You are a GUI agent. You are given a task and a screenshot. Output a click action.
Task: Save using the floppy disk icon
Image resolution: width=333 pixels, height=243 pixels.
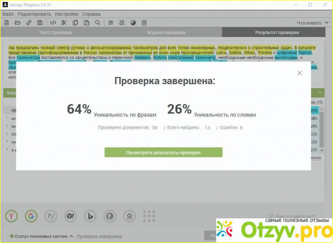tap(40, 23)
